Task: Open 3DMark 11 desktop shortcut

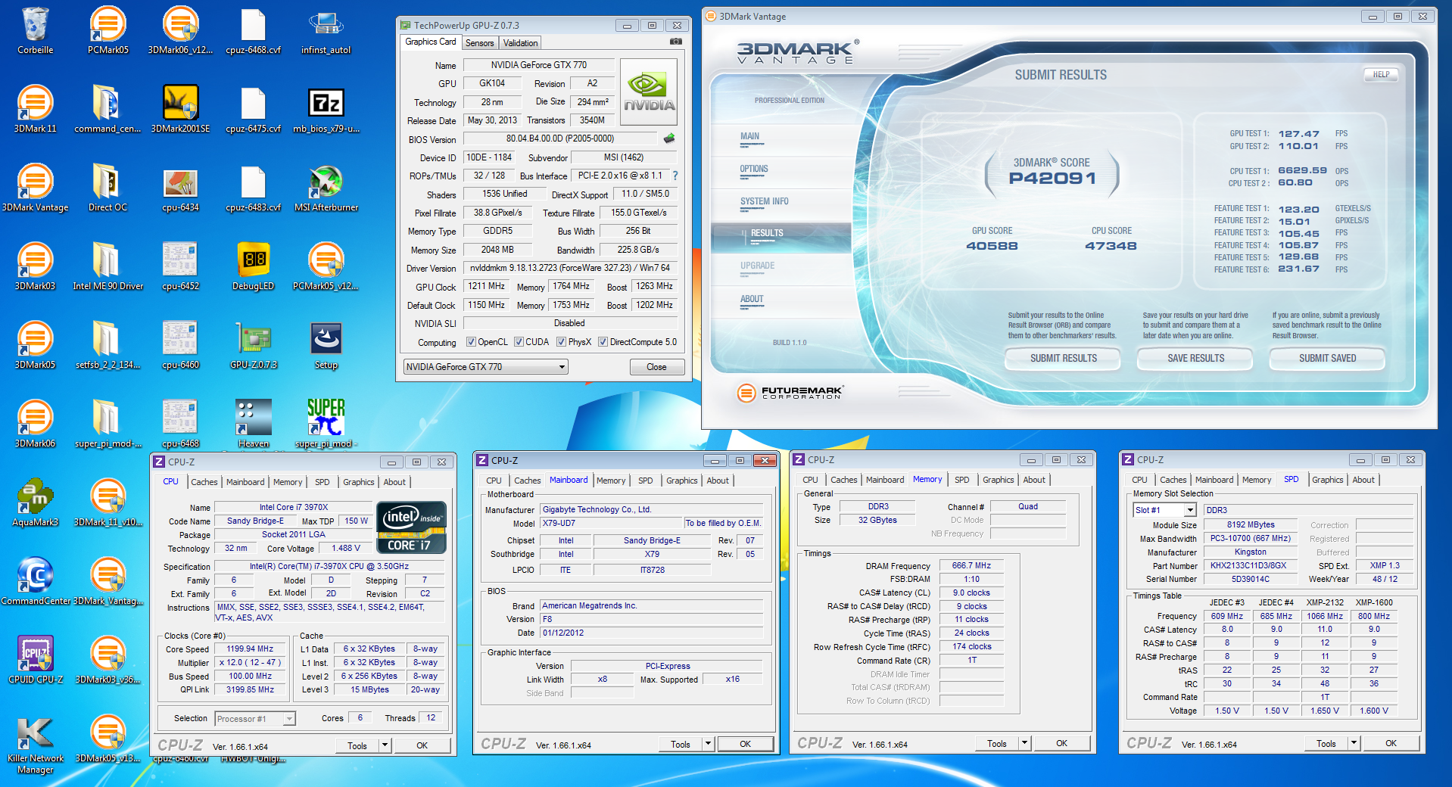Action: (x=35, y=109)
